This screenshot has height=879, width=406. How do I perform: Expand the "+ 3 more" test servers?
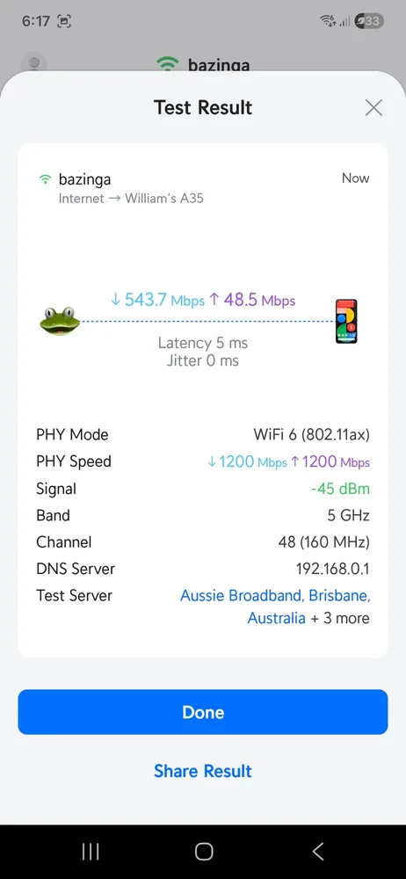pyautogui.click(x=340, y=618)
